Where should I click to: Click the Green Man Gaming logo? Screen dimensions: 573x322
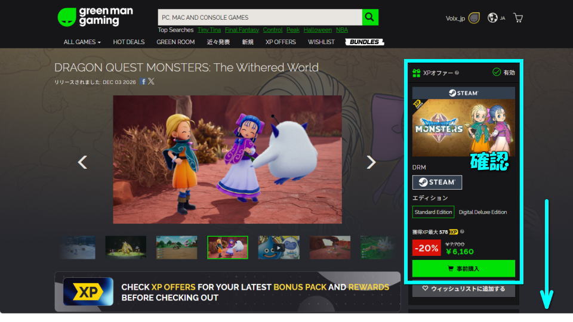pos(95,17)
